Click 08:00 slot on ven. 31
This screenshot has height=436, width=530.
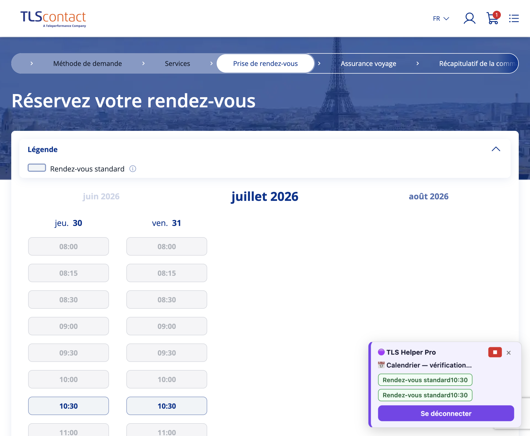[167, 246]
